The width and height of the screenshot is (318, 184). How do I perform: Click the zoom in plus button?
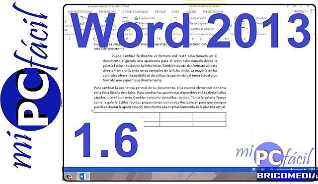[305, 169]
